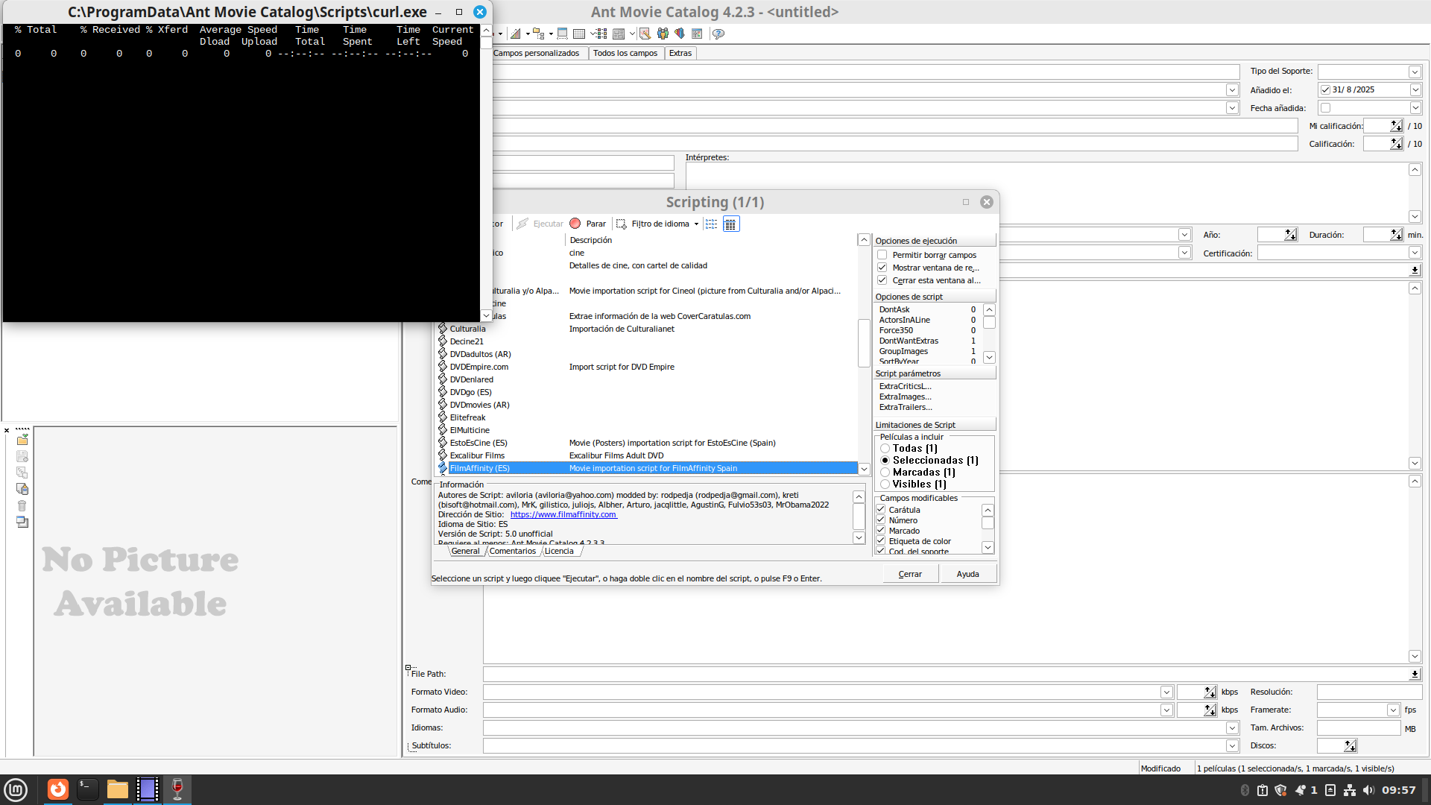Click the stretch list window-width icon in toolbar
The width and height of the screenshot is (1431, 805).
point(563,34)
